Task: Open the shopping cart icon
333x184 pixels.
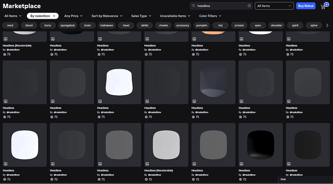Action: pos(323,7)
